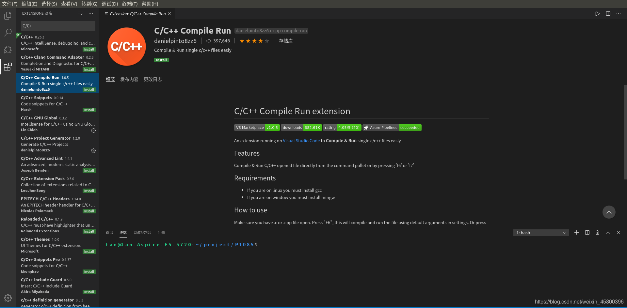
Task: Click the scroll-to-top round button
Action: click(x=609, y=212)
